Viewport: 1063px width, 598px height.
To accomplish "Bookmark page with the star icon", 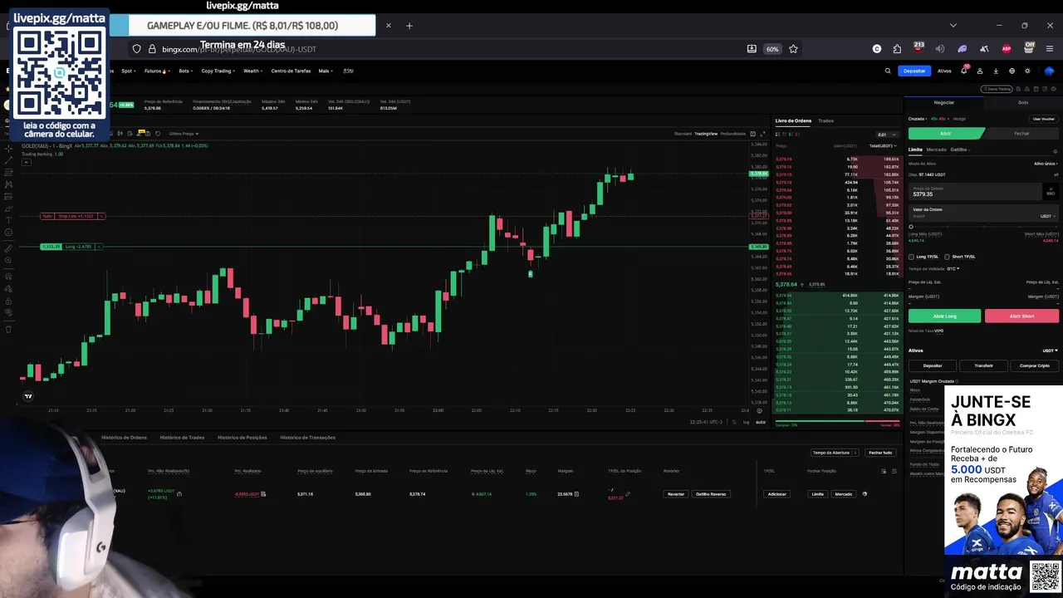I will 793,49.
